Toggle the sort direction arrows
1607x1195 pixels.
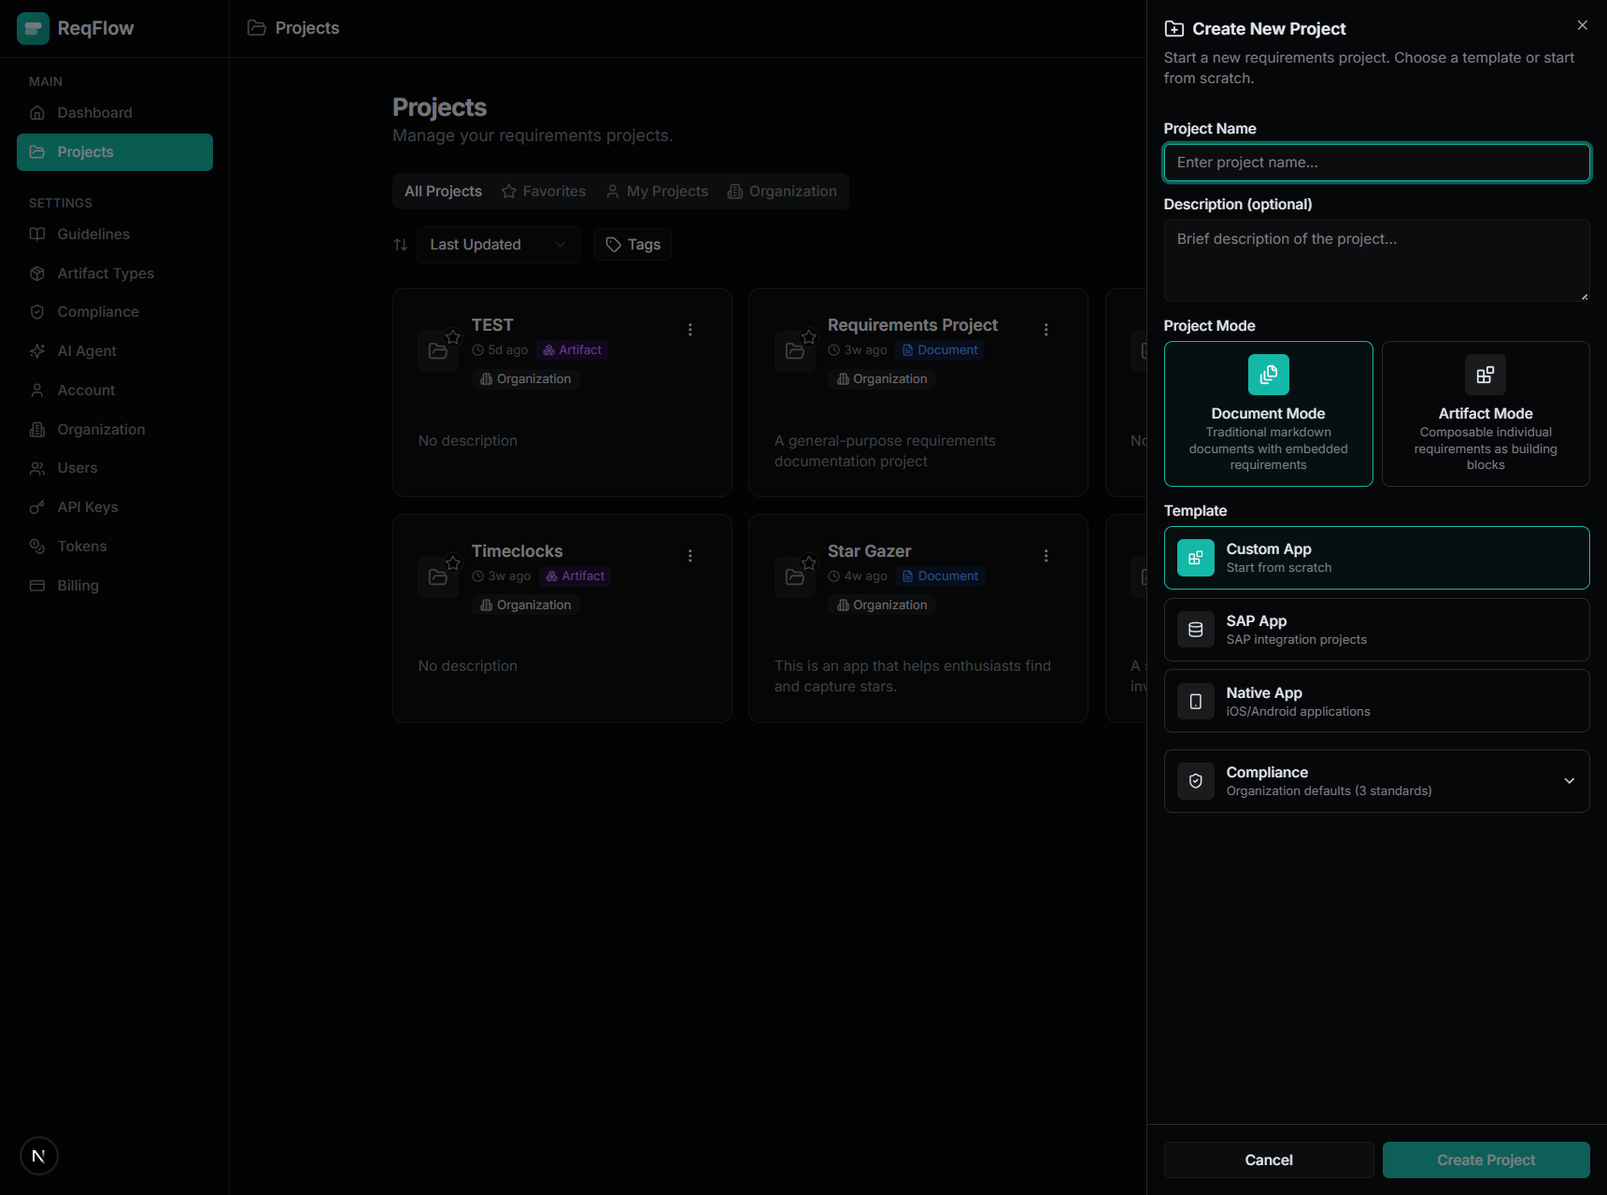click(x=400, y=244)
